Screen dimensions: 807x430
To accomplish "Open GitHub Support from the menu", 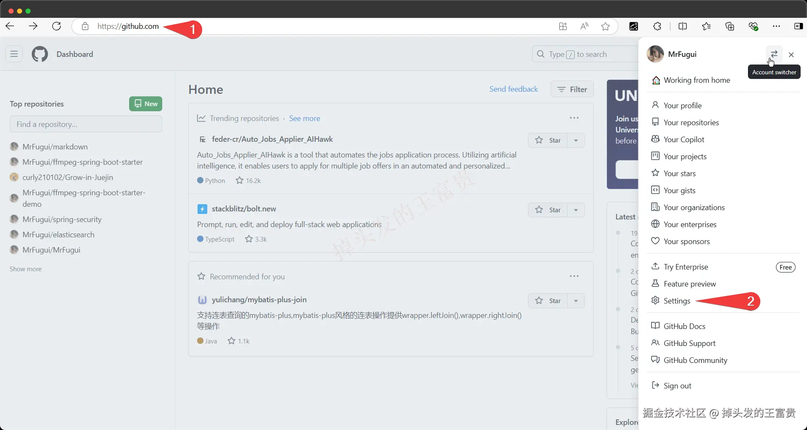I will tap(723, 343).
